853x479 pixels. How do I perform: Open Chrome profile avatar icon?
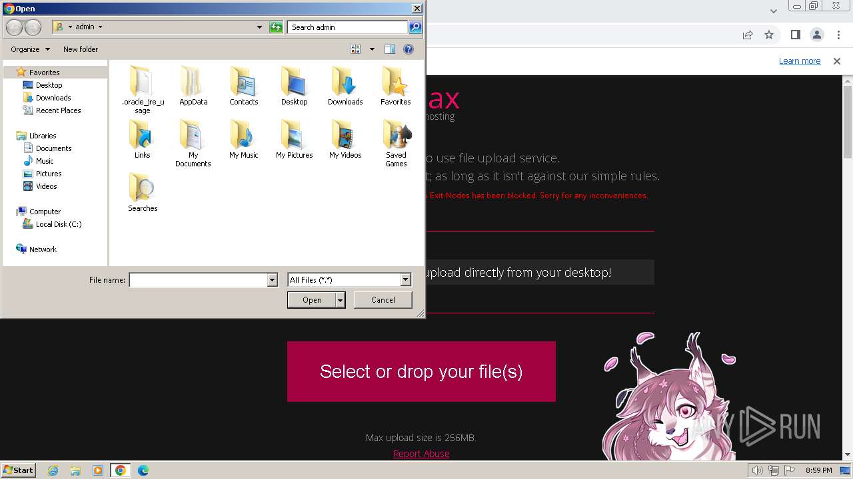816,35
